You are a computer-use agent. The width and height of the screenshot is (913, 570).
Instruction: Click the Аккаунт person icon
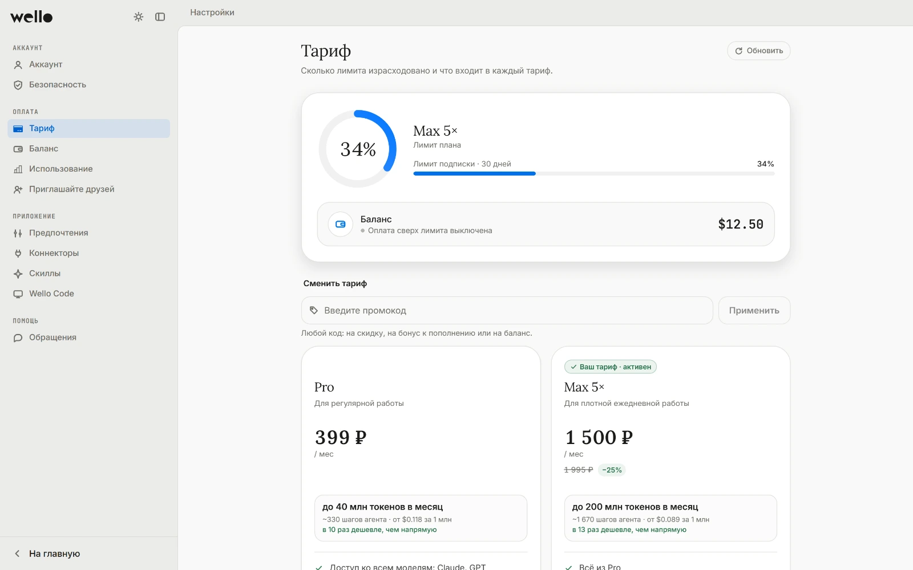coord(18,65)
